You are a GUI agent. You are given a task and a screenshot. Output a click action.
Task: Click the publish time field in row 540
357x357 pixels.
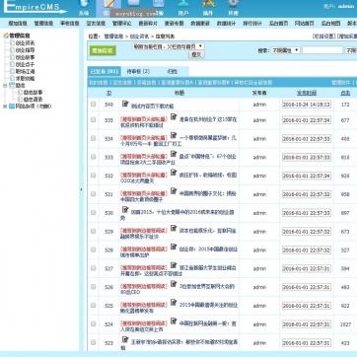click(x=307, y=105)
